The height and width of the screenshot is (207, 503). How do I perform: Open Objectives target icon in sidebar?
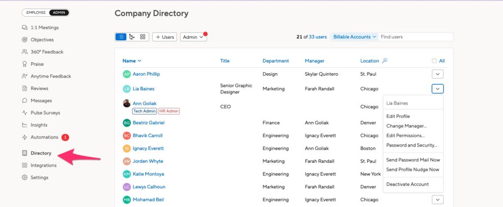pos(25,40)
